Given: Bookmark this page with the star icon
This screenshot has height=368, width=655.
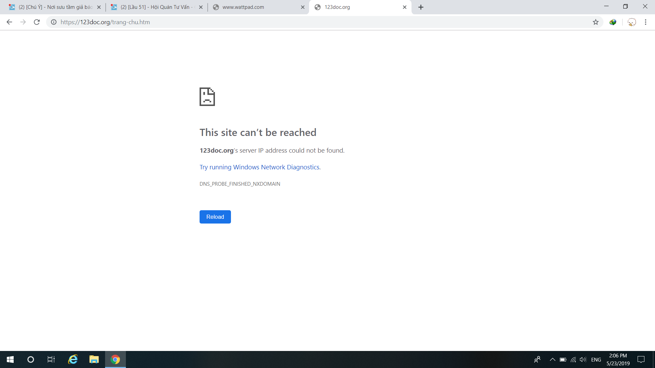Looking at the screenshot, I should (596, 22).
